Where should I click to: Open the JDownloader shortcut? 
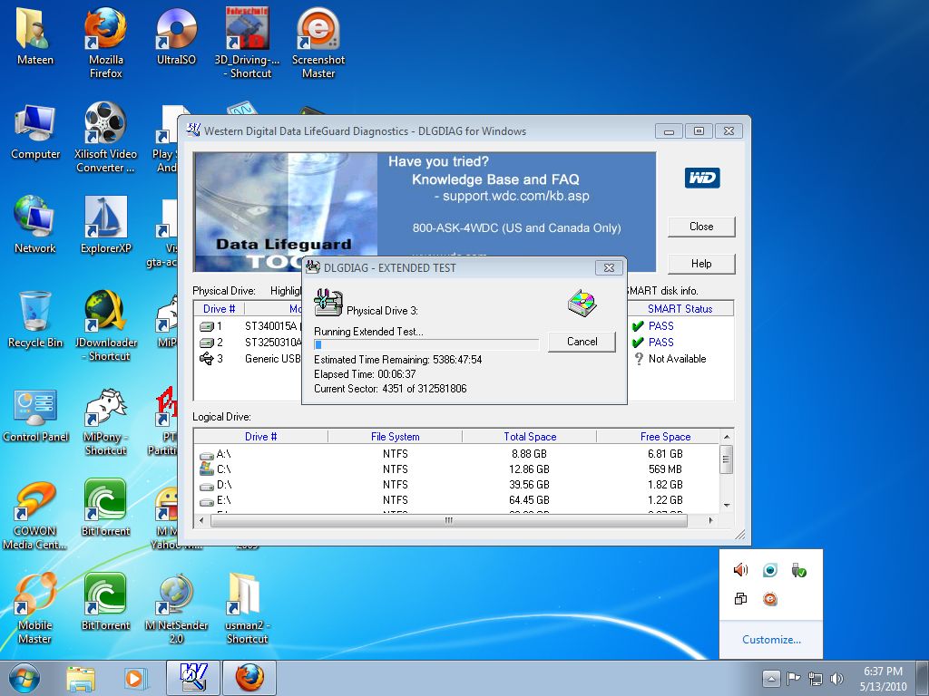coord(105,325)
